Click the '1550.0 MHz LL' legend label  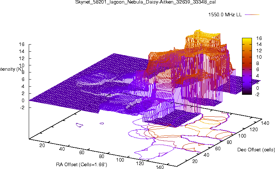point(225,15)
